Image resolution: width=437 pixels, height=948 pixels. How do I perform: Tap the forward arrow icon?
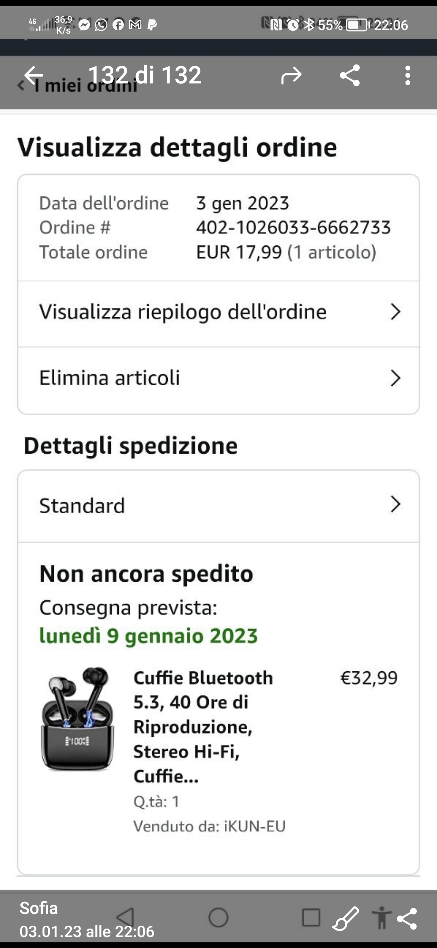click(x=291, y=75)
